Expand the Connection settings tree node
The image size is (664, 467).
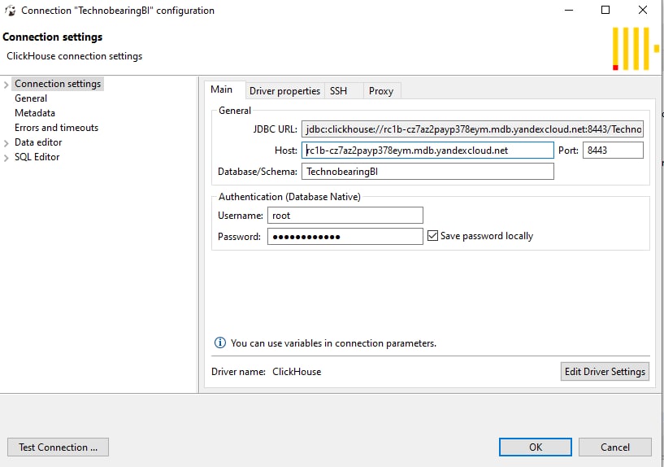click(x=6, y=85)
